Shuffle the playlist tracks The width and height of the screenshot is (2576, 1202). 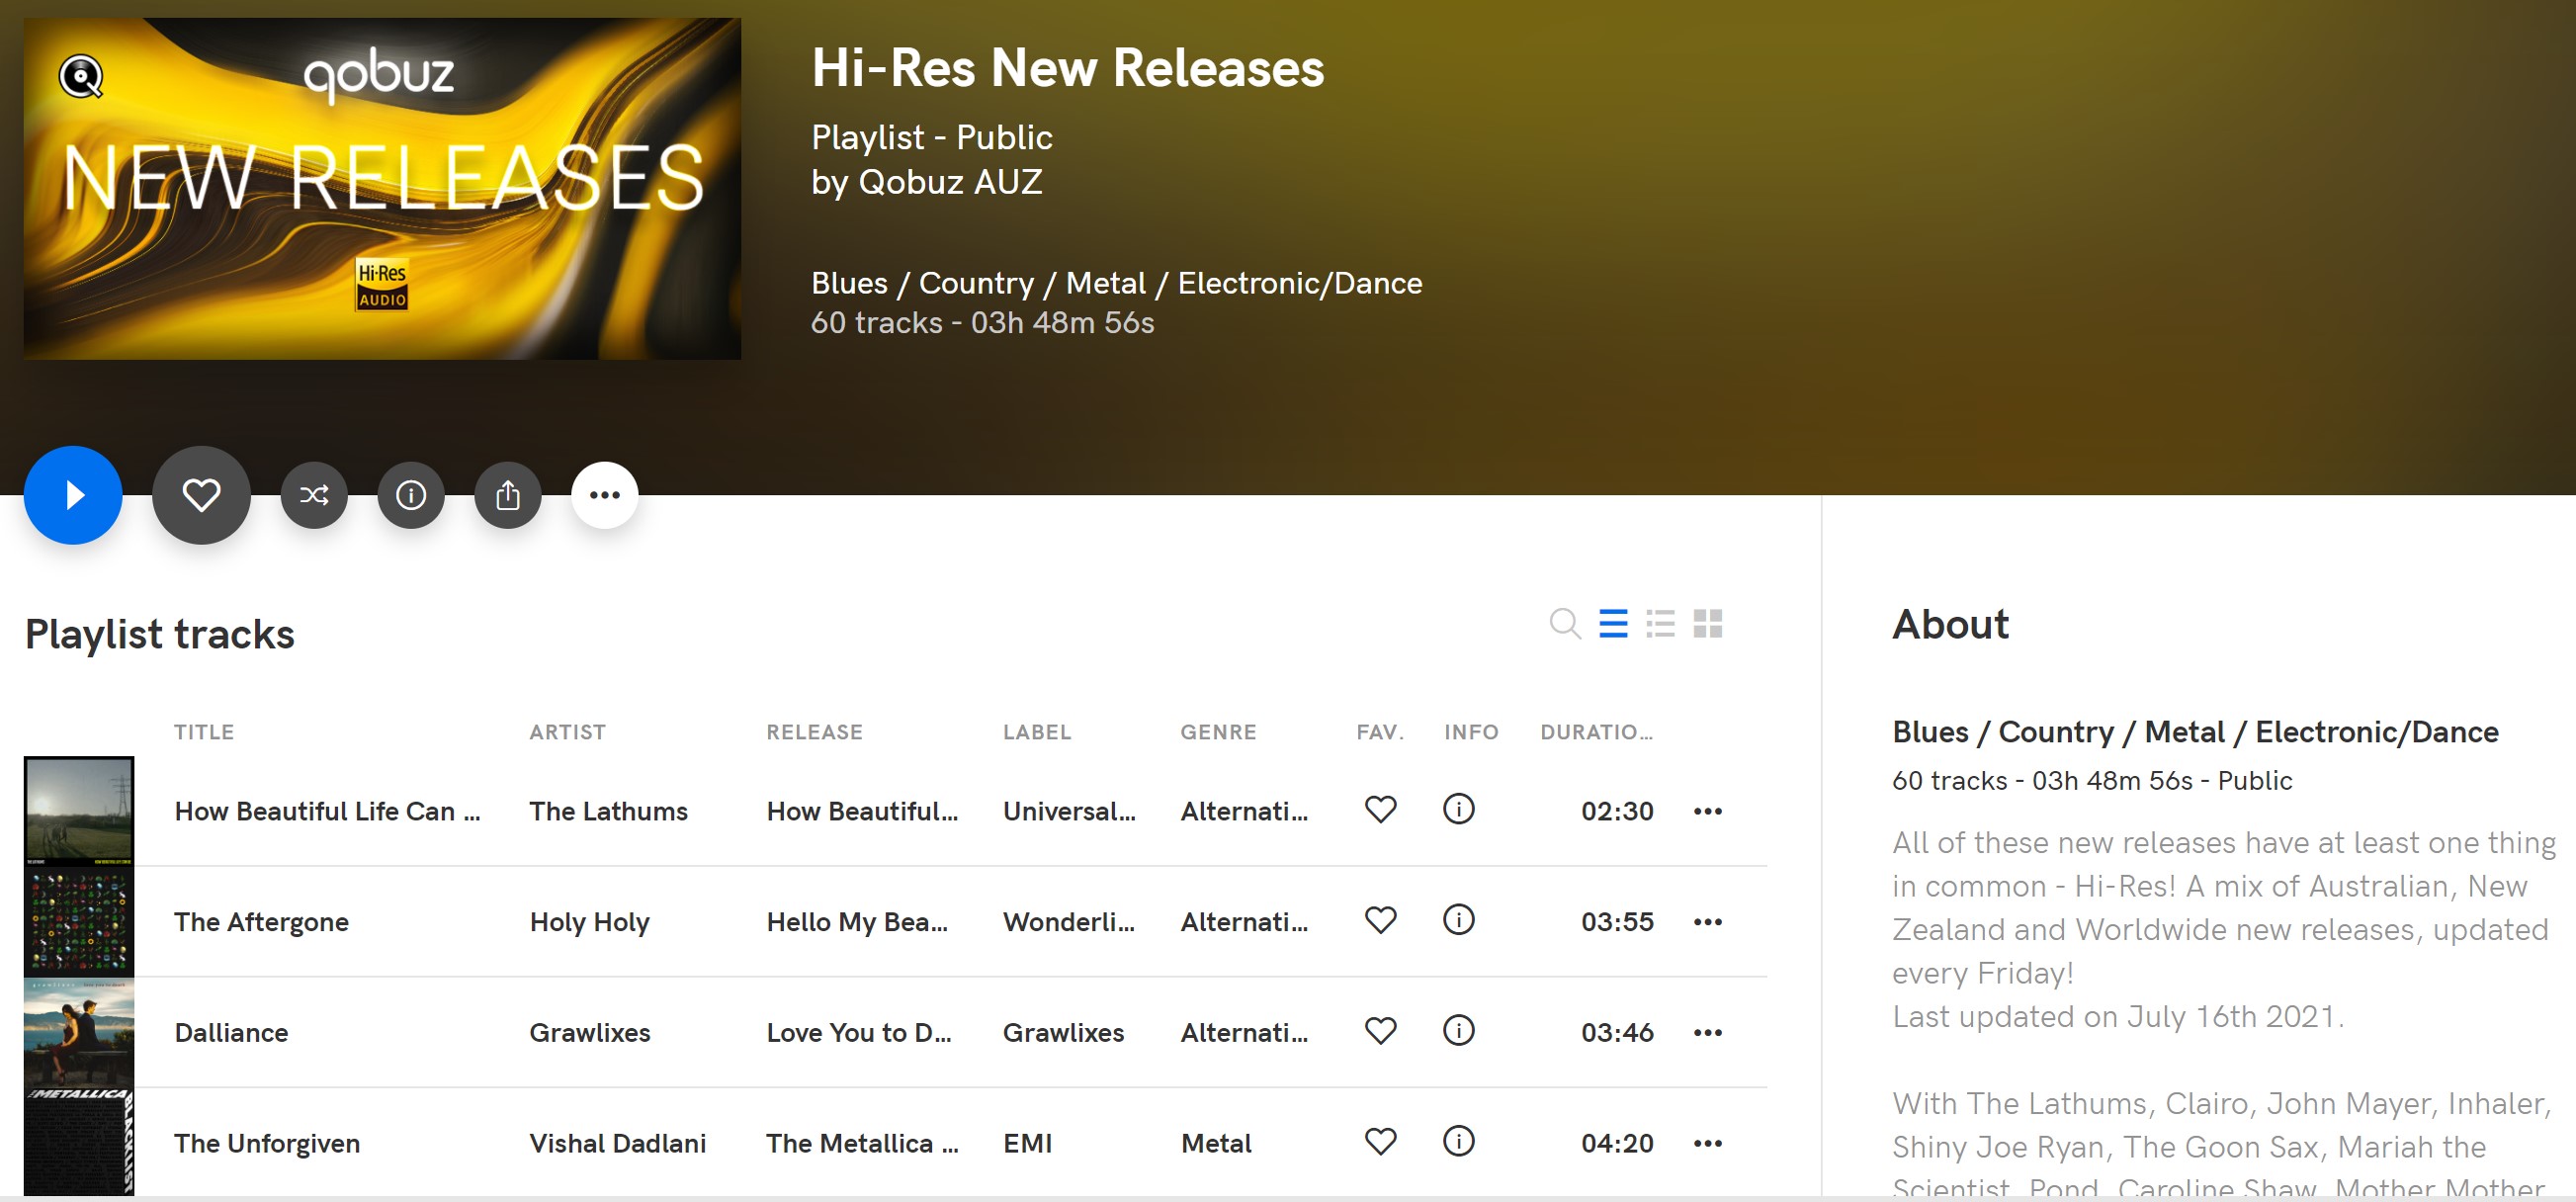click(314, 495)
